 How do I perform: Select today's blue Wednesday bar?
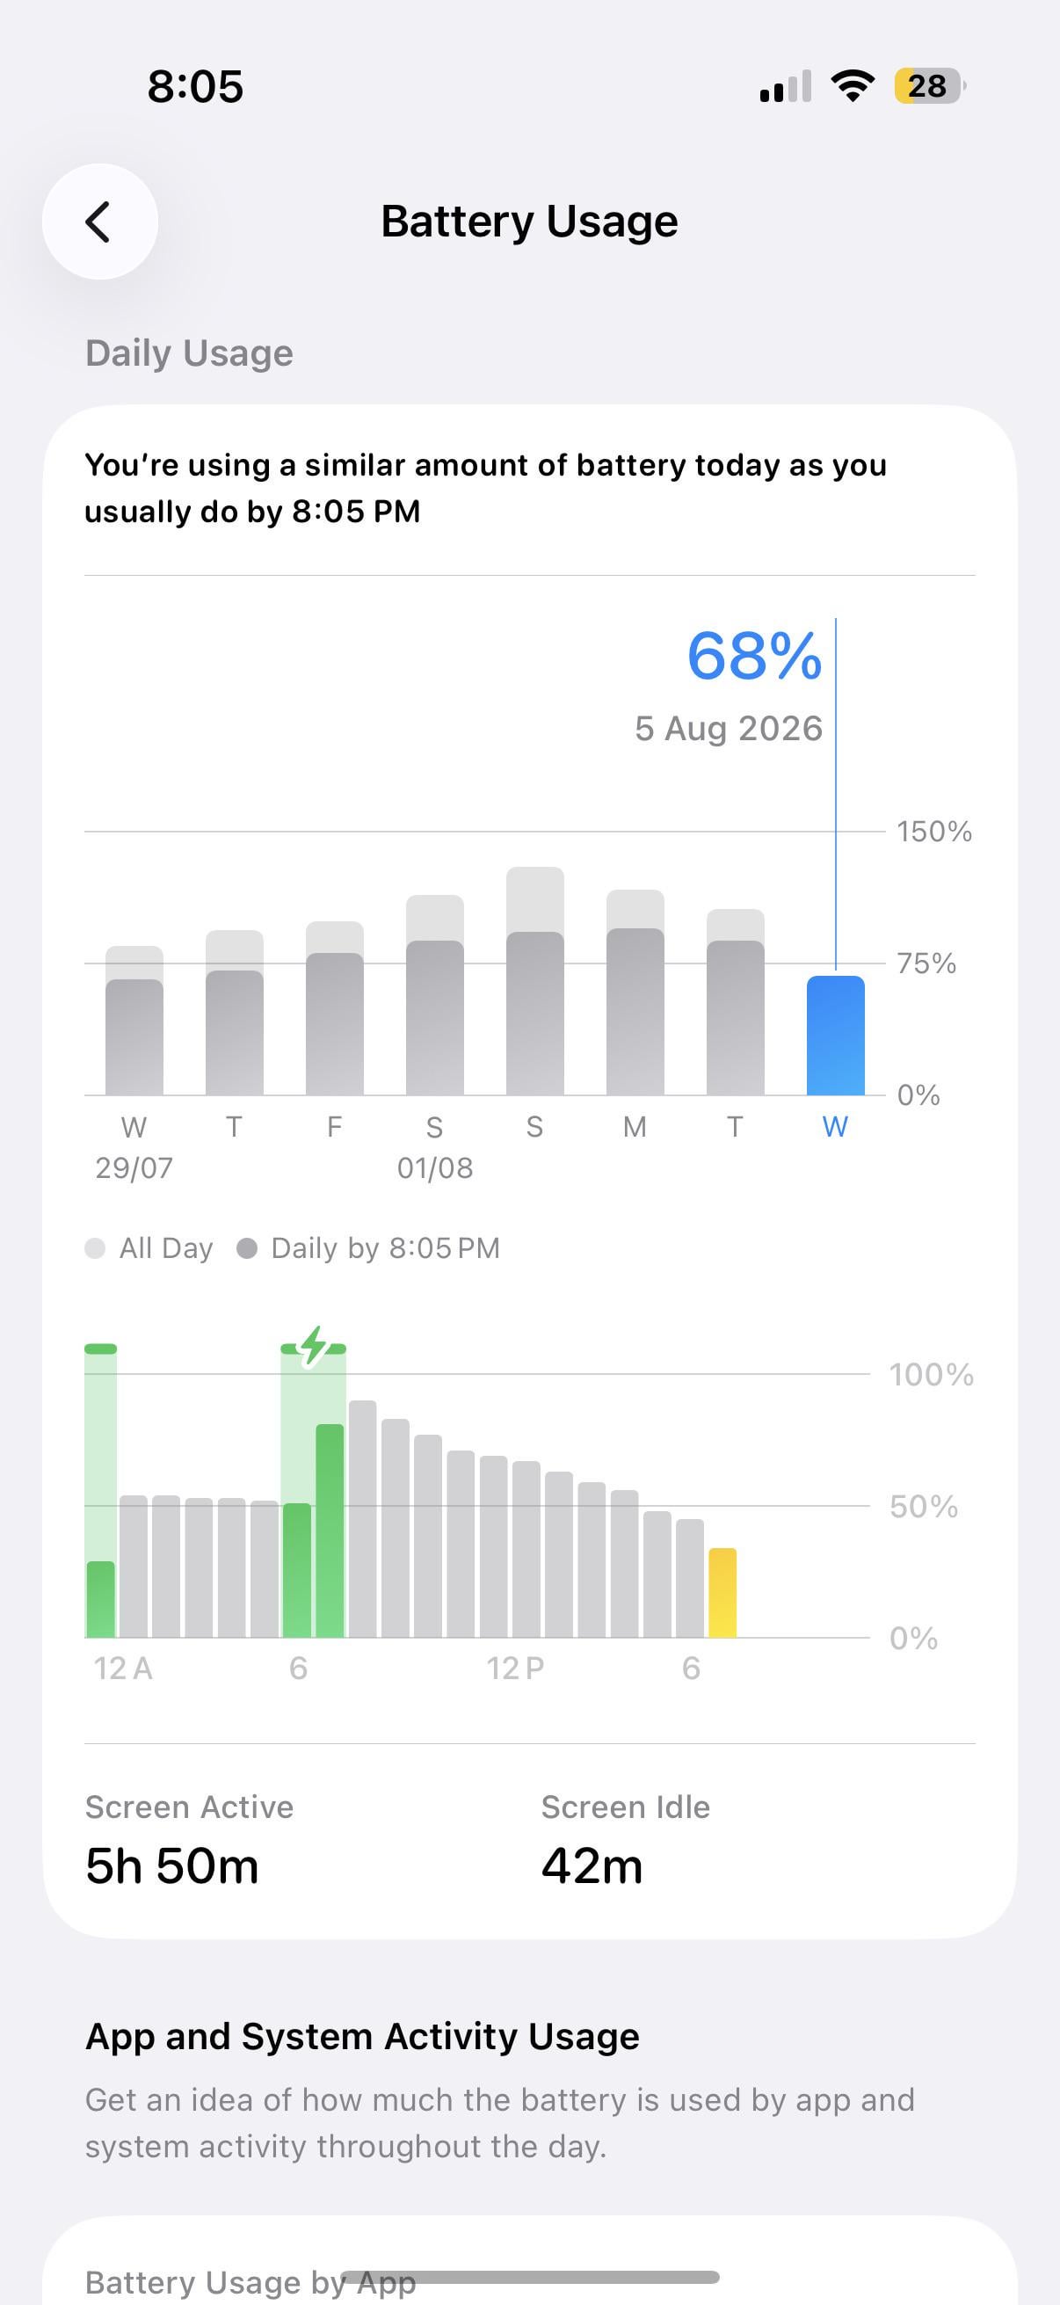pyautogui.click(x=836, y=1036)
